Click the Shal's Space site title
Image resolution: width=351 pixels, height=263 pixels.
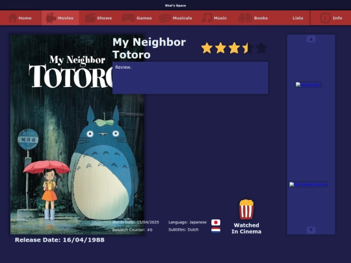175,5
